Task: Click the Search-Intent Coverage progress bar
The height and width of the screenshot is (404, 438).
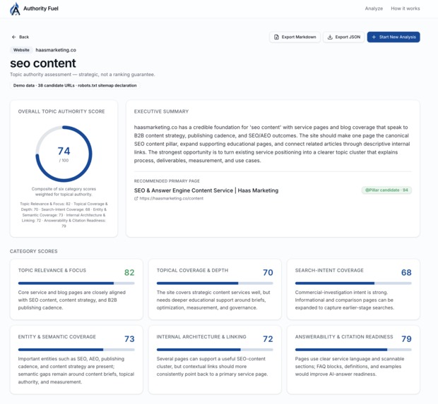Action: click(x=353, y=283)
